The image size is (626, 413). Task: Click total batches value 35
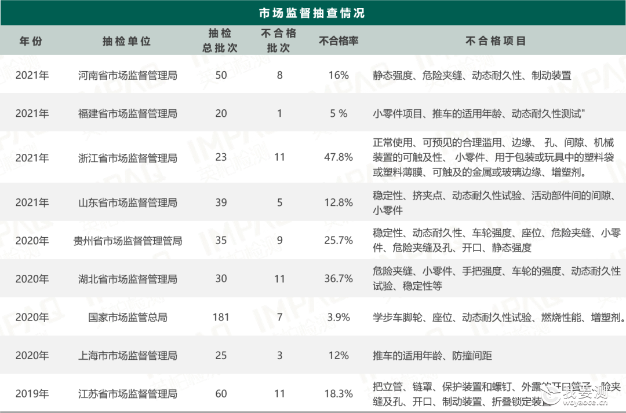click(x=221, y=240)
